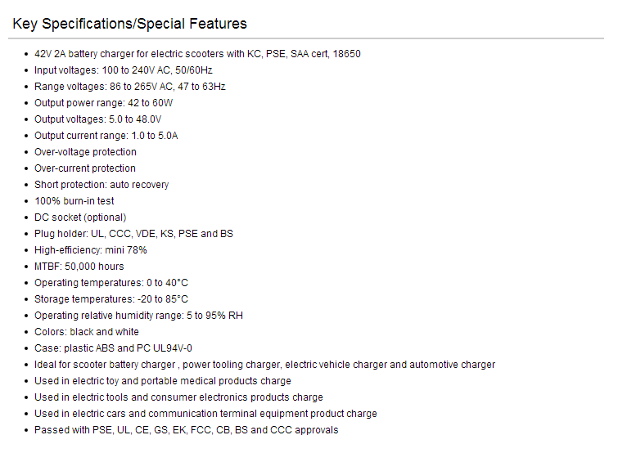Viewport: 636px width, 453px height.
Task: Click the Range voltages 86 to 265V line
Action: tap(130, 87)
